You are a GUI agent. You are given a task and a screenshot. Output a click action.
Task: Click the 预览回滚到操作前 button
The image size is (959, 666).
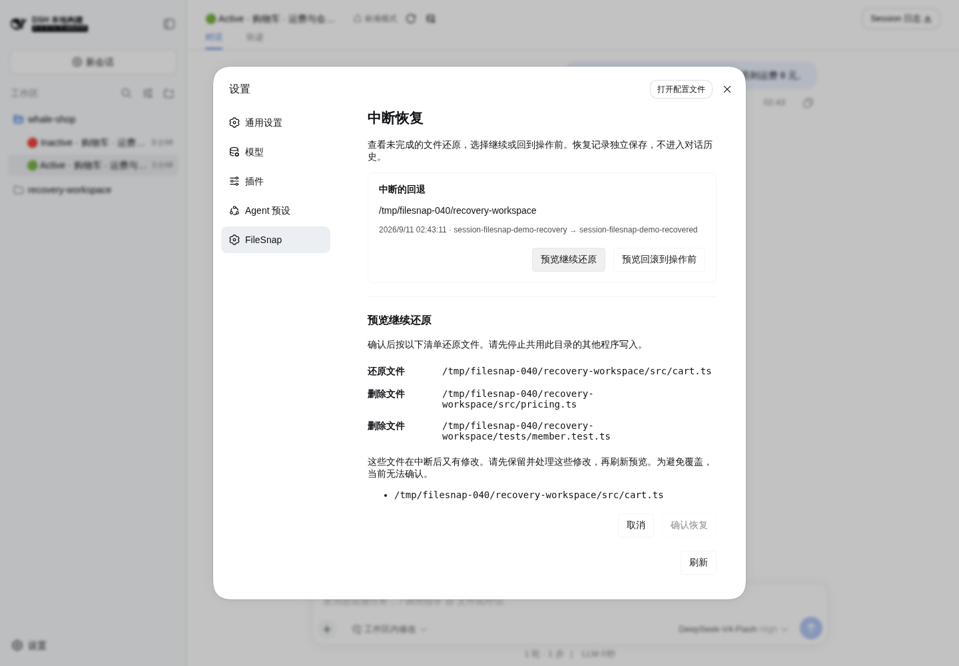tap(659, 260)
